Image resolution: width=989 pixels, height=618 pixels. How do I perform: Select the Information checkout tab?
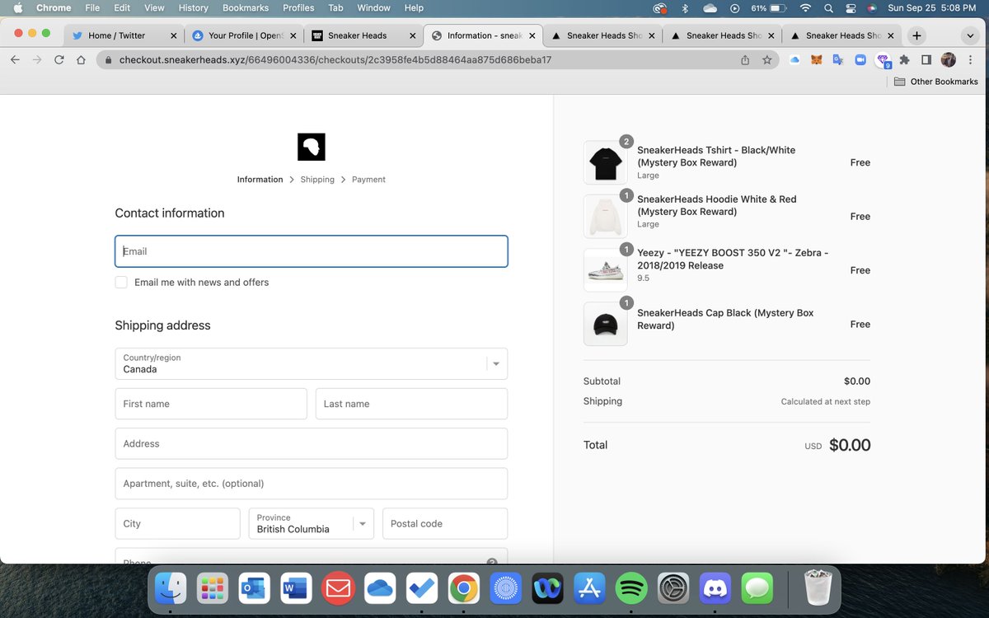point(482,35)
